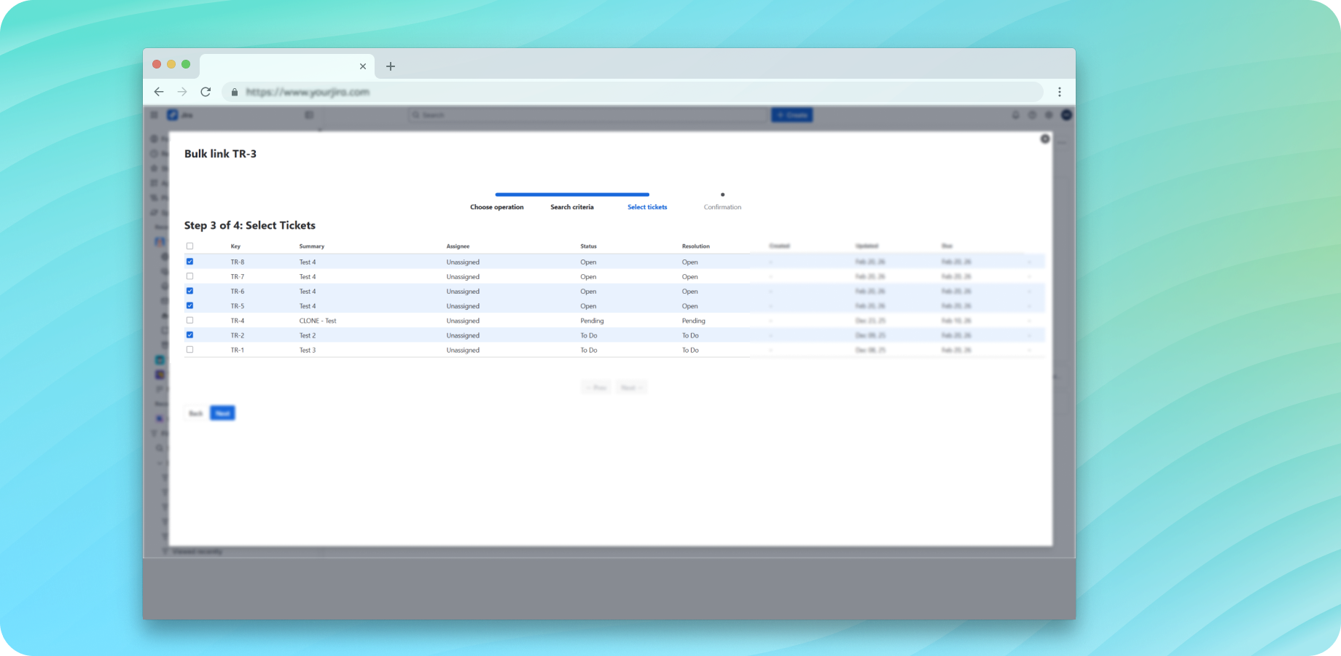Click the Pending status of TR-4
Image resolution: width=1341 pixels, height=656 pixels.
pos(592,321)
